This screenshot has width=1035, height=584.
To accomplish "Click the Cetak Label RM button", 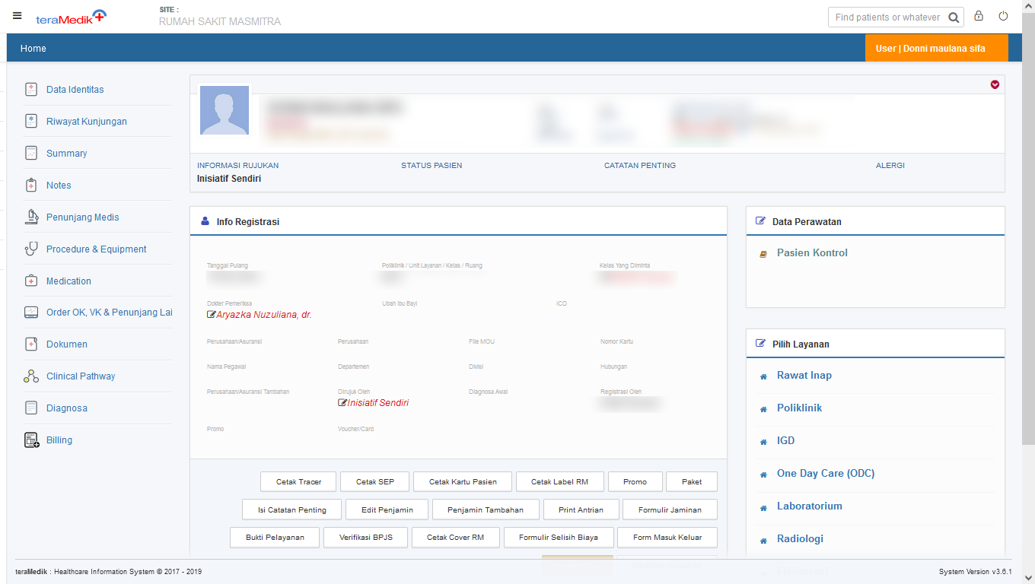I will click(560, 481).
